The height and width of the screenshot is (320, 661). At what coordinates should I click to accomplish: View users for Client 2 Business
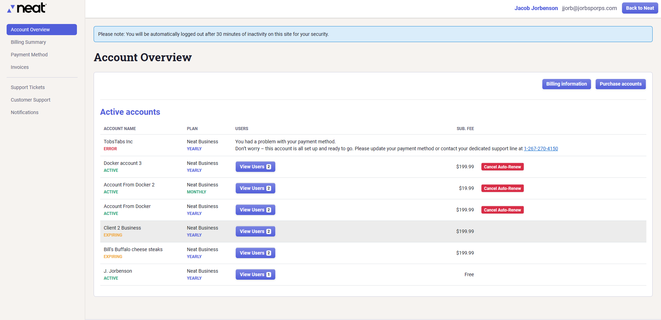[x=255, y=231]
